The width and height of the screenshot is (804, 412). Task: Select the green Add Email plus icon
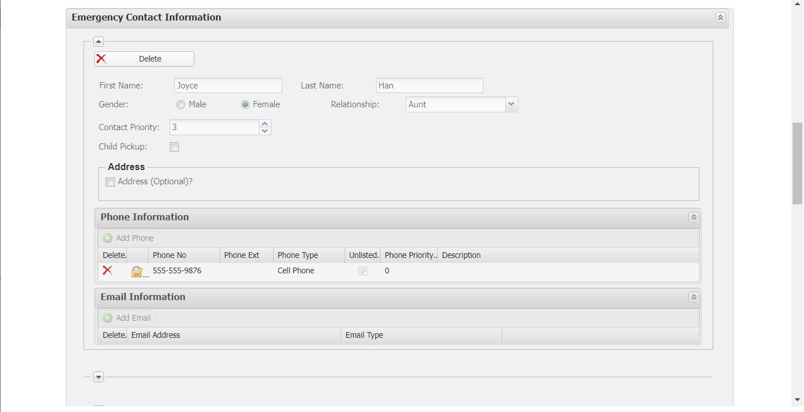107,318
